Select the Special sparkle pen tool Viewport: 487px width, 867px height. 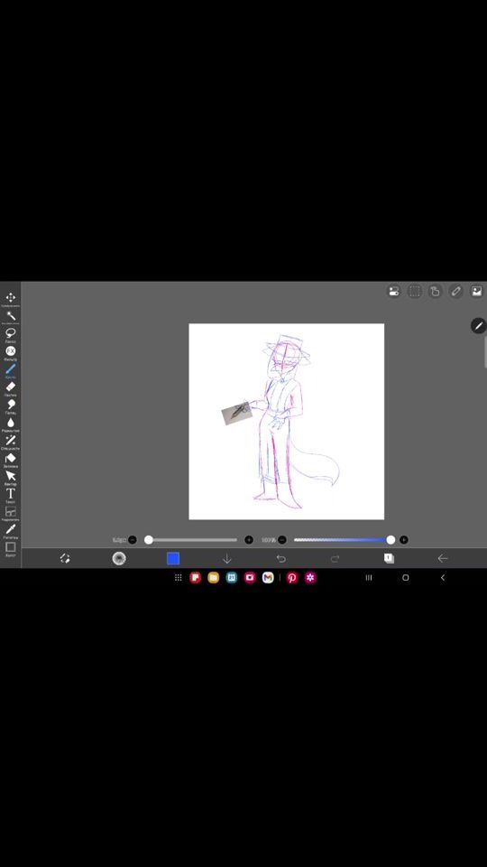pyautogui.click(x=11, y=440)
